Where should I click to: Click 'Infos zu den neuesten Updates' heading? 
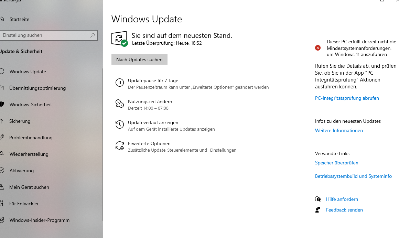tap(348, 121)
